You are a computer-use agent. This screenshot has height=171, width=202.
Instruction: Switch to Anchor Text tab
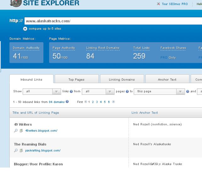coord(167,79)
